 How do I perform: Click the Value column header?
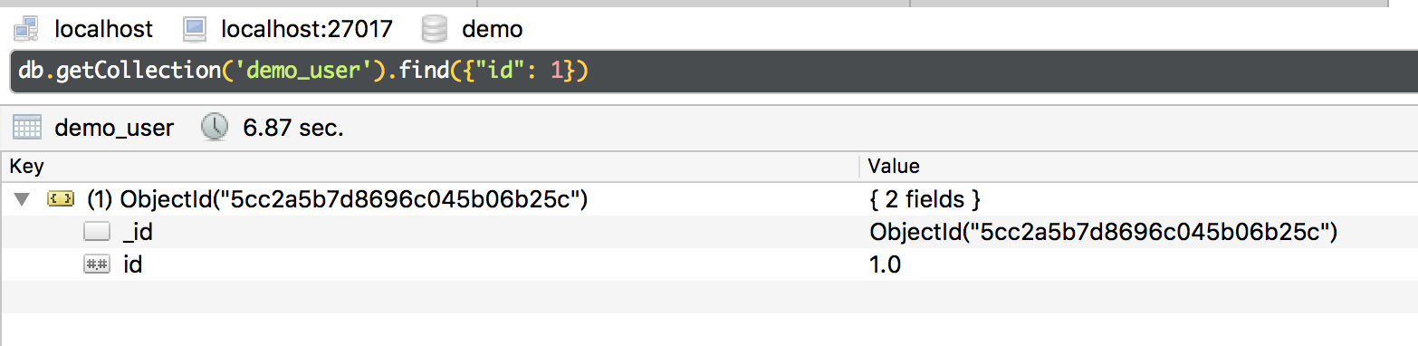[1138, 167]
